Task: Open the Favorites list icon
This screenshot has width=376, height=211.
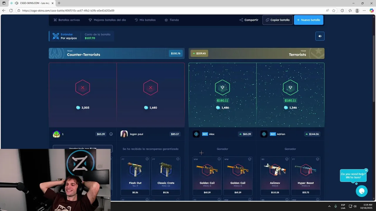Action: (x=350, y=11)
